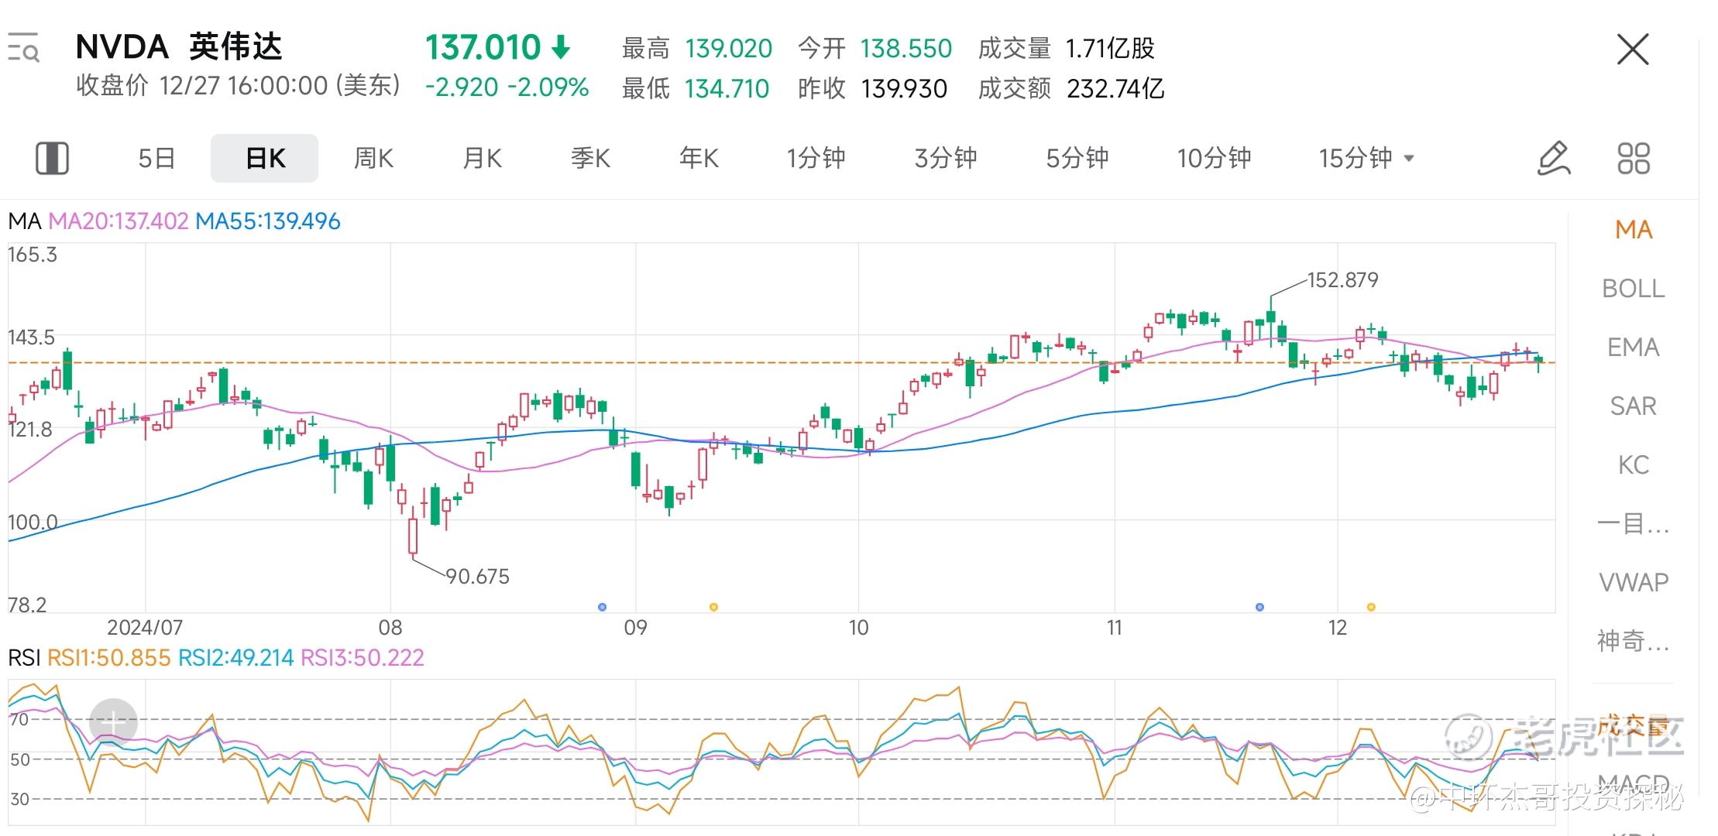Click the 最低 134.710 value
Viewport: 1718px width, 836px height.
click(x=727, y=89)
